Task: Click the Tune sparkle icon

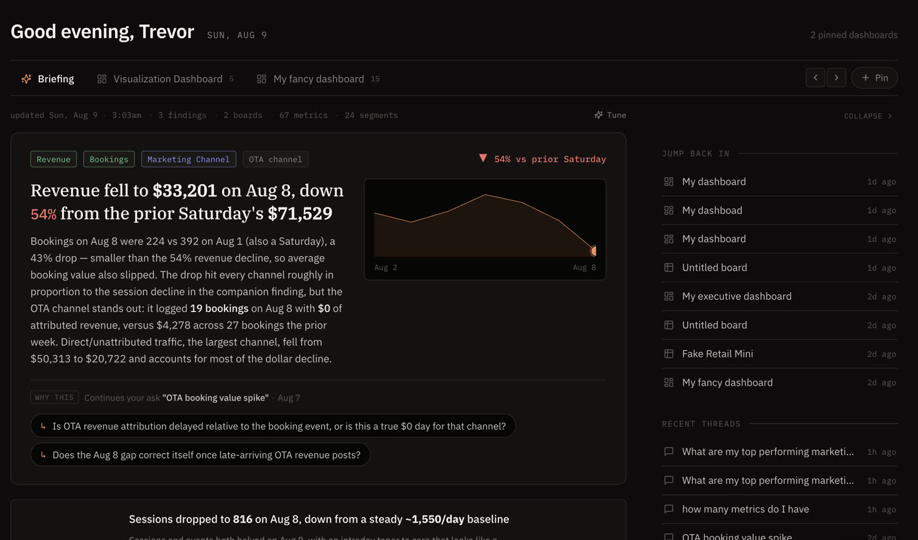Action: (599, 115)
